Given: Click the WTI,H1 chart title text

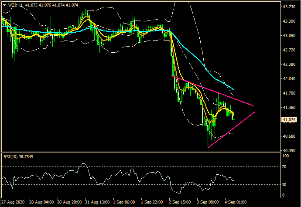Looking at the screenshot, I should point(15,5).
